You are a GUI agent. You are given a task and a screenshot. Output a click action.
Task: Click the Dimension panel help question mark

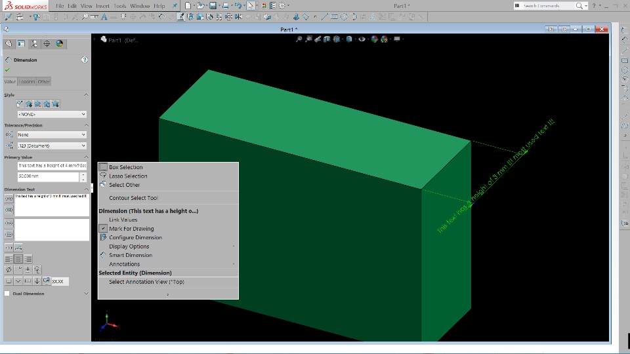[x=85, y=60]
